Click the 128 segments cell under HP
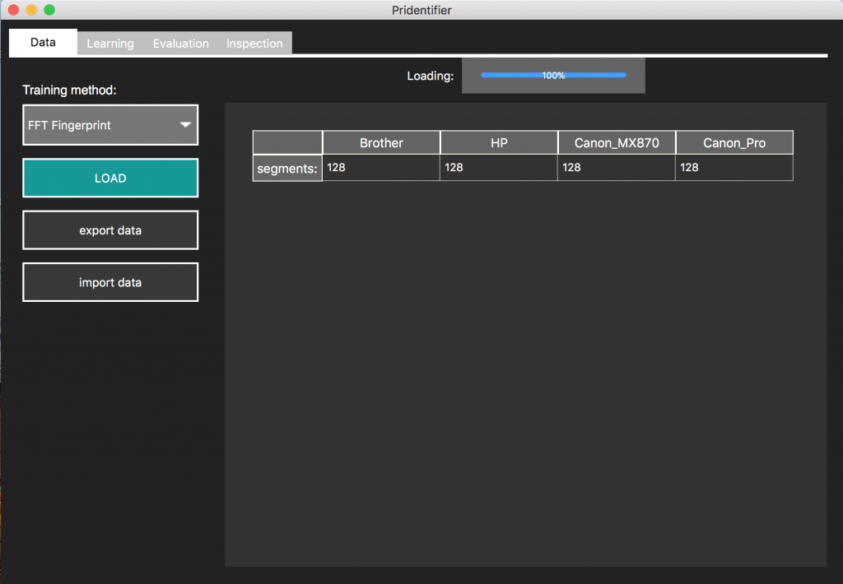Screen dimensions: 843x584 (499, 168)
